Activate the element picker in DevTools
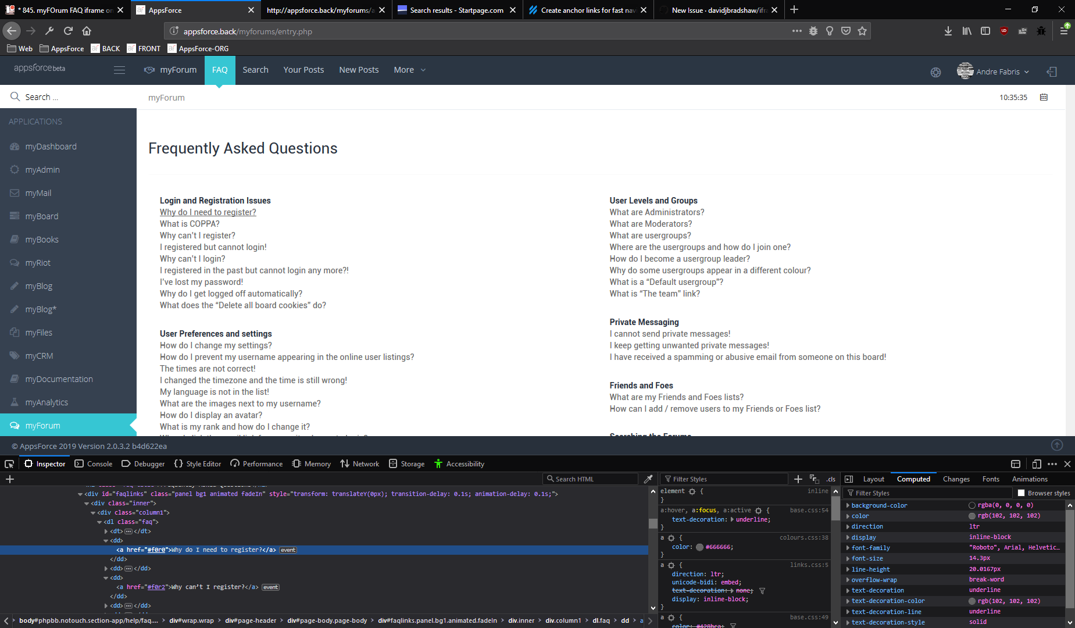This screenshot has width=1075, height=628. tap(9, 464)
